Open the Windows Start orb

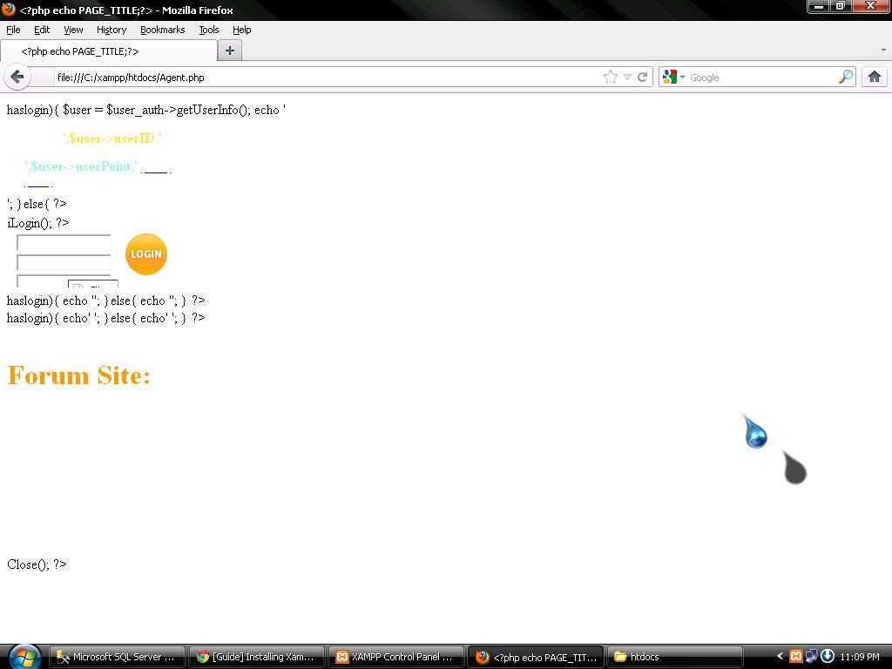tap(24, 656)
